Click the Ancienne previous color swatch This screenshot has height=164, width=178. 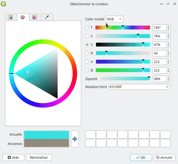point(46,143)
